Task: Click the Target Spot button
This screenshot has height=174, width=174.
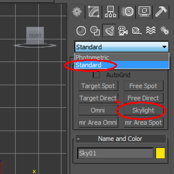Action: tap(98, 86)
